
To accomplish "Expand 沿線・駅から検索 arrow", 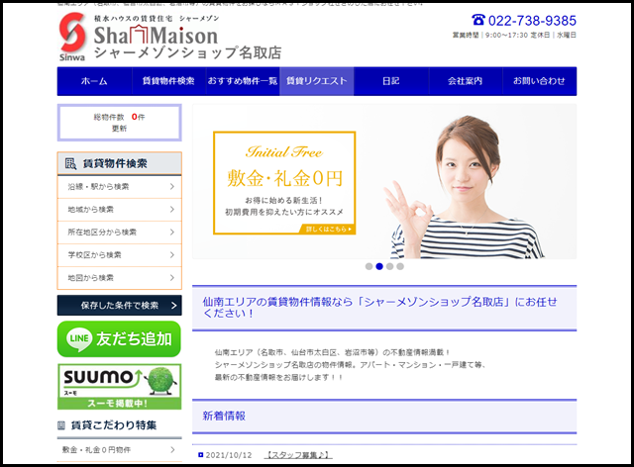I will coord(172,187).
